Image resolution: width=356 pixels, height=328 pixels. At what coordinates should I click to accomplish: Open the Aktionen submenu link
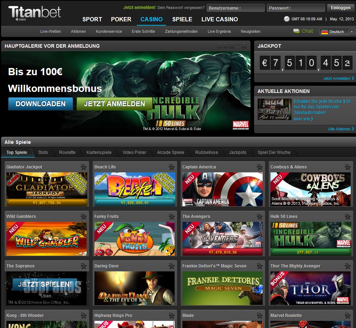[78, 32]
